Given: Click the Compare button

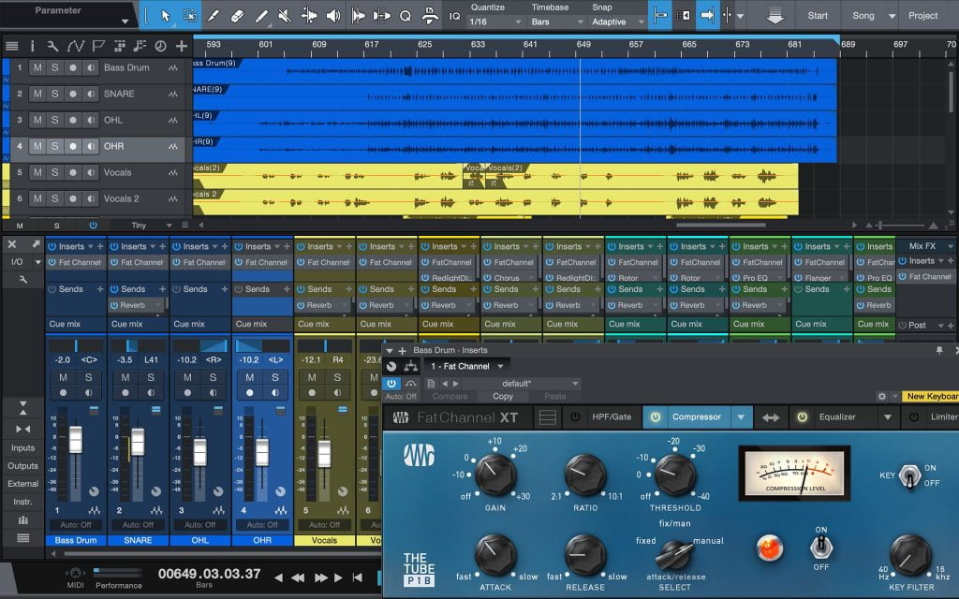Looking at the screenshot, I should point(450,397).
